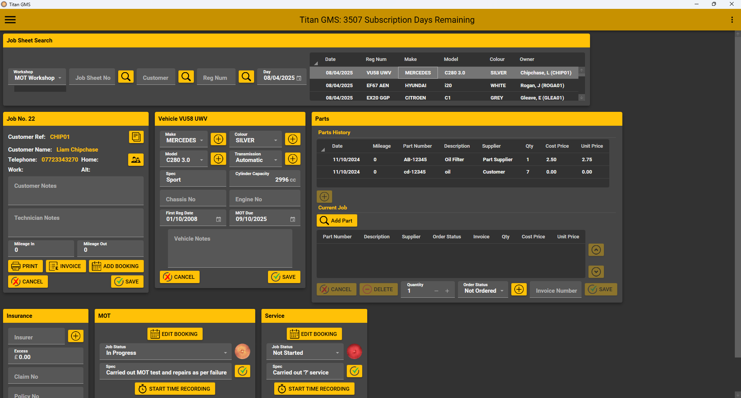Click the Mileage In field
This screenshot has width=741, height=398.
click(41, 248)
